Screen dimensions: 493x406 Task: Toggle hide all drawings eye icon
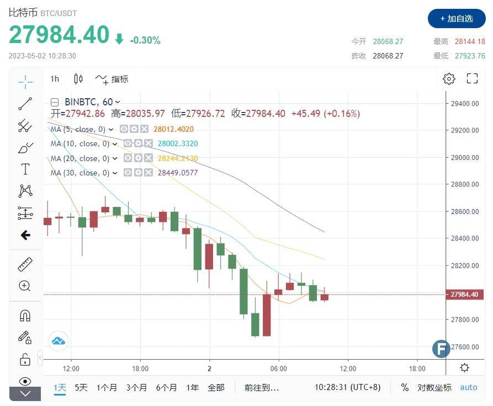[25, 381]
